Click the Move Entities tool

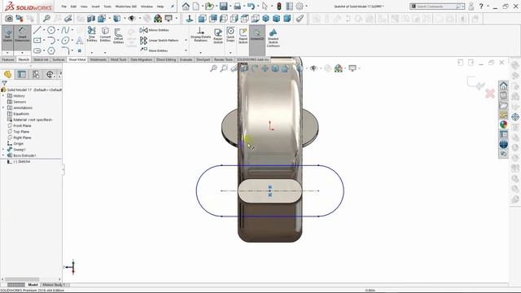154,50
